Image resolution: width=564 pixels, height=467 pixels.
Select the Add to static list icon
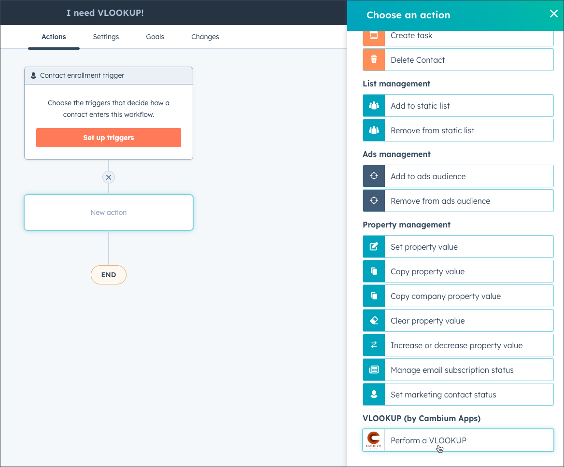(x=374, y=106)
